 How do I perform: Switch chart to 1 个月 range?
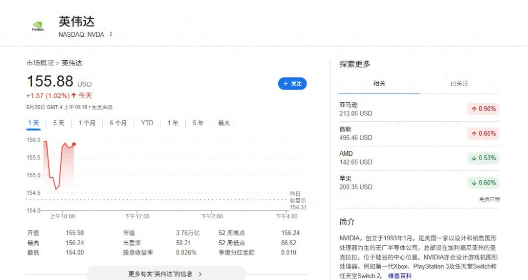tap(87, 123)
